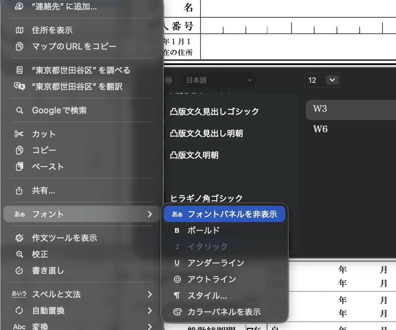This screenshot has height=330, width=396.
Task: Click the translate icon beside を翻訳
Action: 19,86
